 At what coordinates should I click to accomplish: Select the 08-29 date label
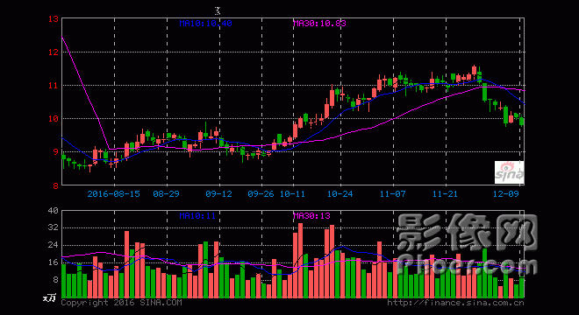pos(166,193)
